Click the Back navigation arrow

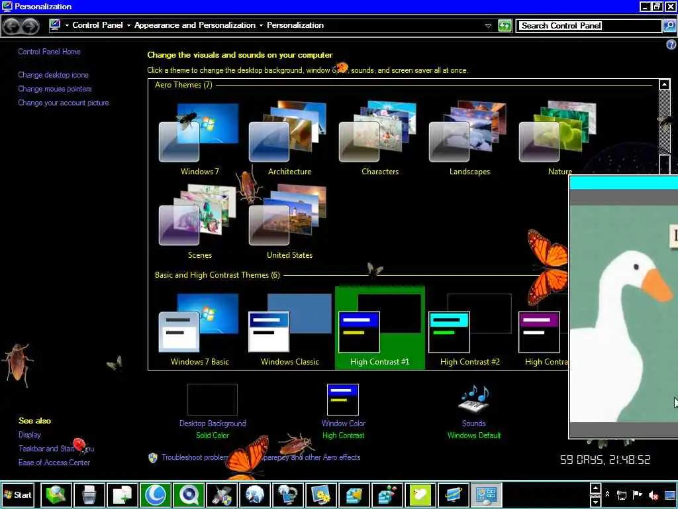(12, 26)
